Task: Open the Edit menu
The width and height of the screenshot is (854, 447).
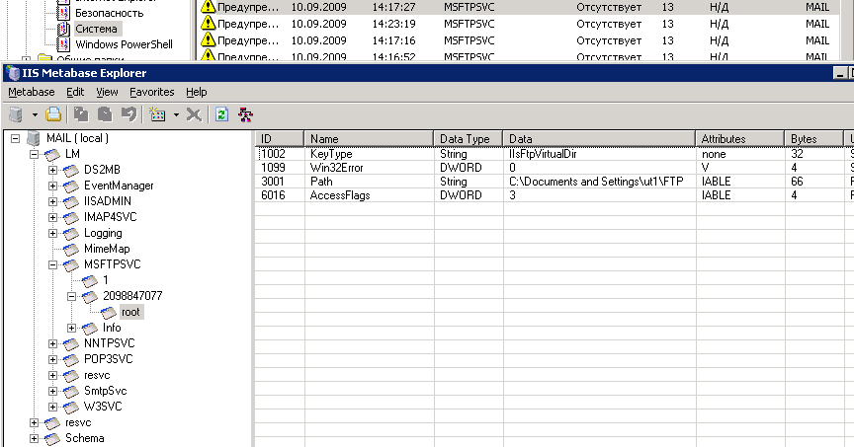Action: point(75,92)
